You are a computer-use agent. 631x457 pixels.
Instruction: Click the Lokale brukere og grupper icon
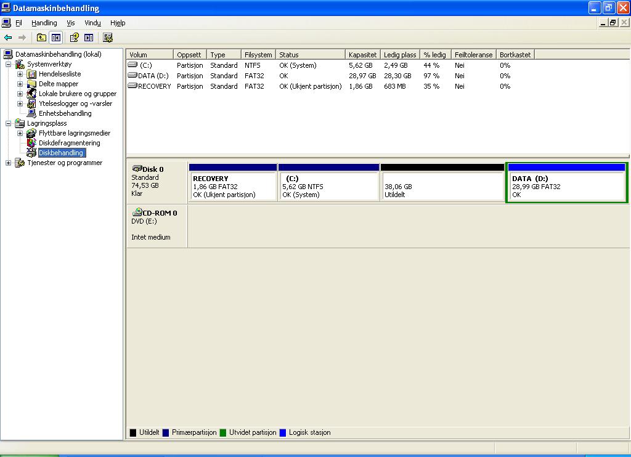click(31, 94)
